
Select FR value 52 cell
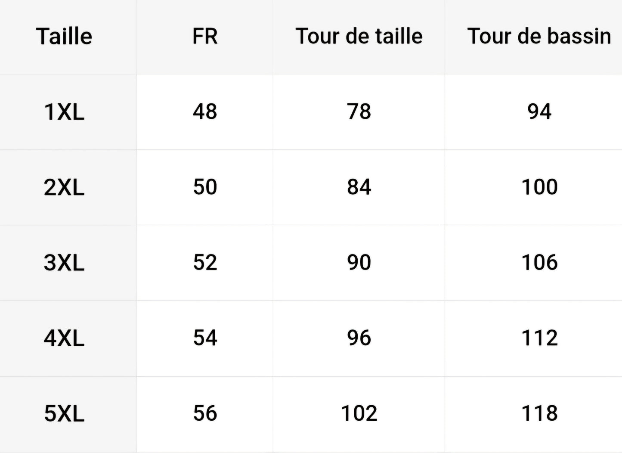click(205, 262)
